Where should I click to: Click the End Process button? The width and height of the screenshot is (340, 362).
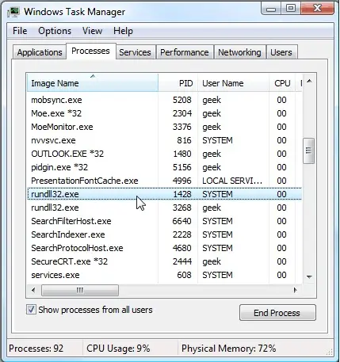[x=277, y=313]
